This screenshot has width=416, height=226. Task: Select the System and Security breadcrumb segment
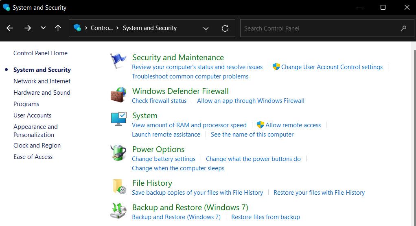(x=150, y=28)
